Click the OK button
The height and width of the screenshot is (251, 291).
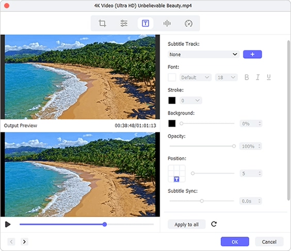pos(235,242)
